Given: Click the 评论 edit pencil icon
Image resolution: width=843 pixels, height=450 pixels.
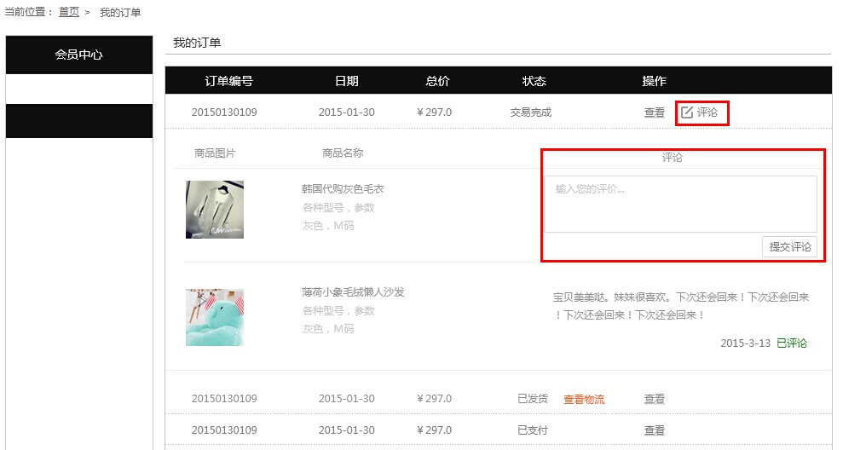Looking at the screenshot, I should coord(687,112).
